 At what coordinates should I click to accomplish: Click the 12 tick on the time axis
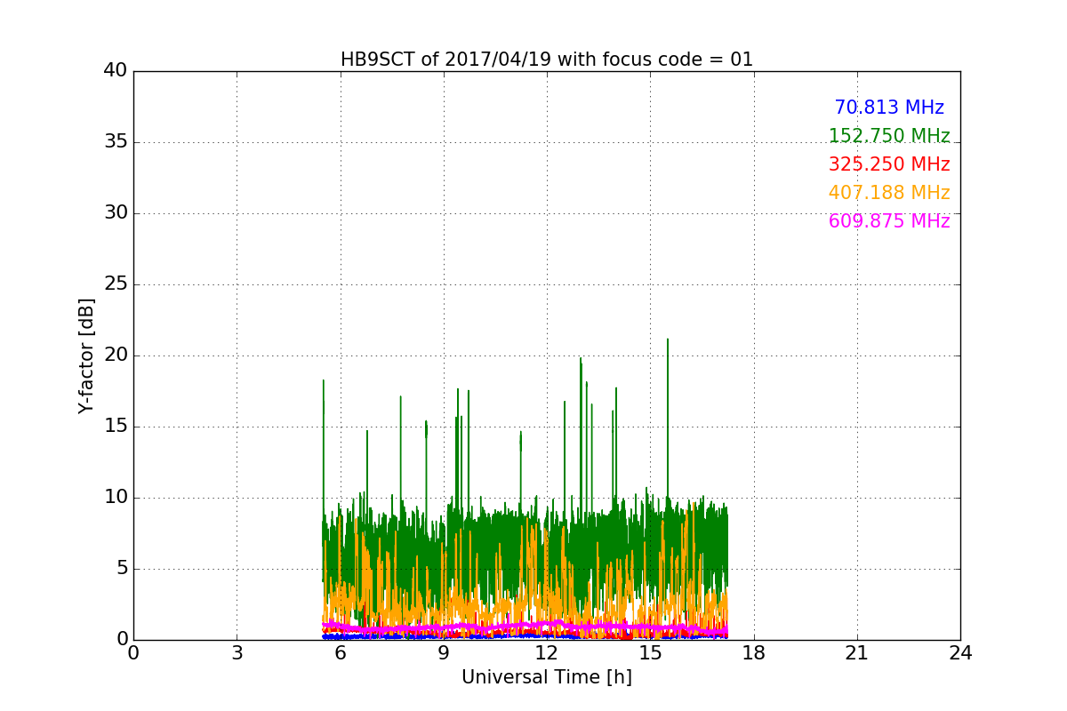547,653
